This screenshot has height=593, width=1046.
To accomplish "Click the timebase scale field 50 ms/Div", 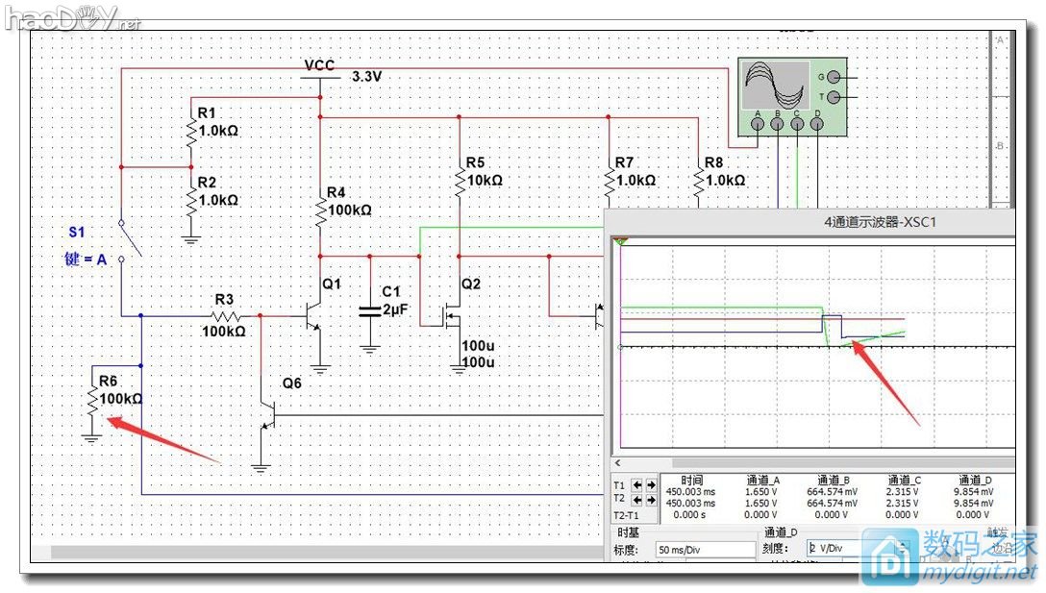I will point(706,549).
